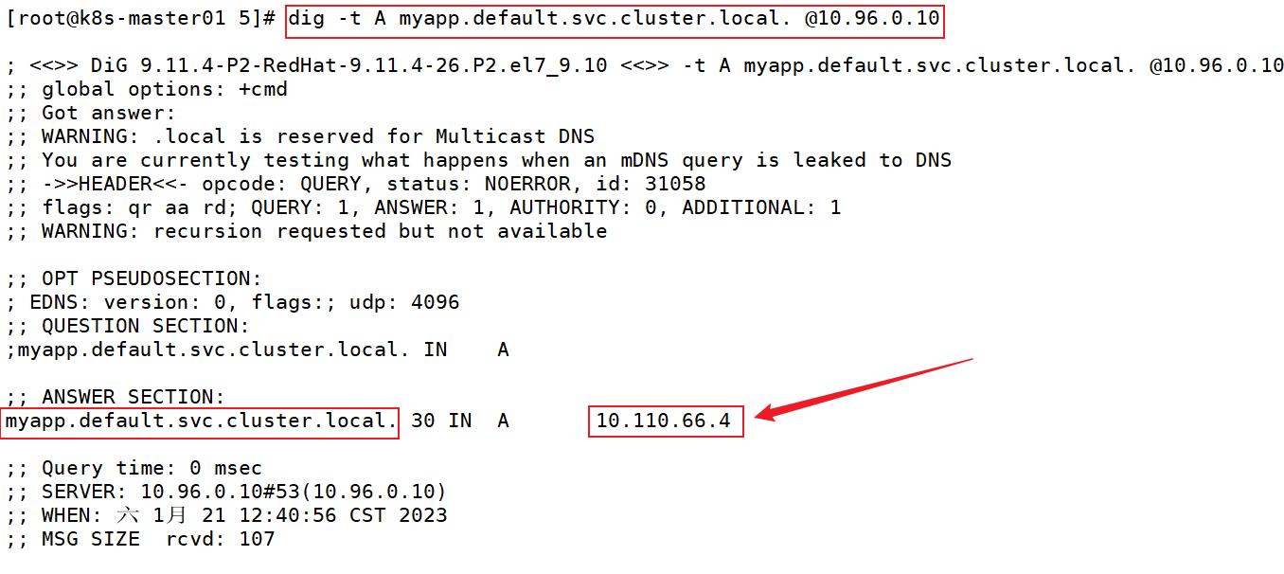Click the flags qr aa rd line
This screenshot has height=574, width=1284.
point(423,207)
